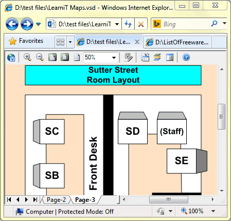Viewport: 231px width, 221px height.
Task: Click the zoom out magnifier icon
Action: (40, 57)
